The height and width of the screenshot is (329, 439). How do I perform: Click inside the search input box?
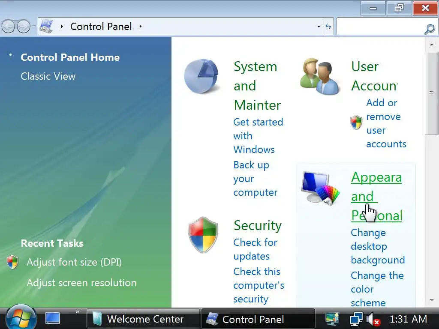(380, 27)
